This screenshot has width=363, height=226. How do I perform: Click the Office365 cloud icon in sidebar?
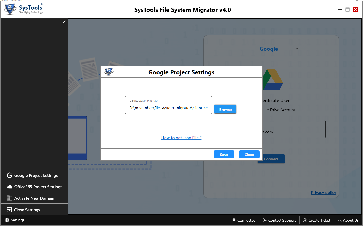pyautogui.click(x=9, y=187)
